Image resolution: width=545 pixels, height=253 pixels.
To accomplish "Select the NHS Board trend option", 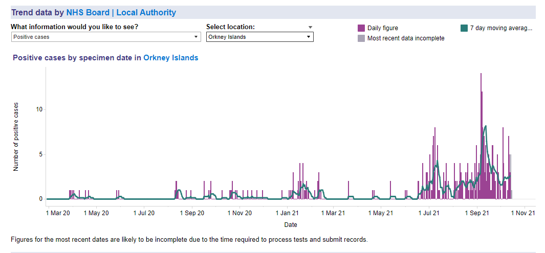I will pyautogui.click(x=88, y=12).
